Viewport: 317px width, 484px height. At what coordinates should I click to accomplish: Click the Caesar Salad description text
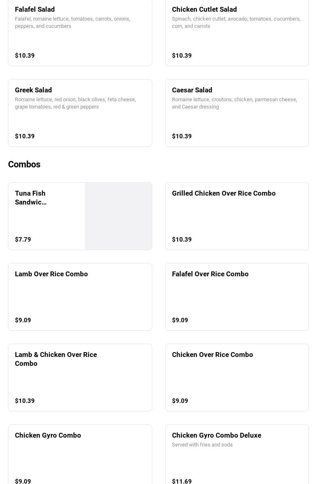(234, 103)
